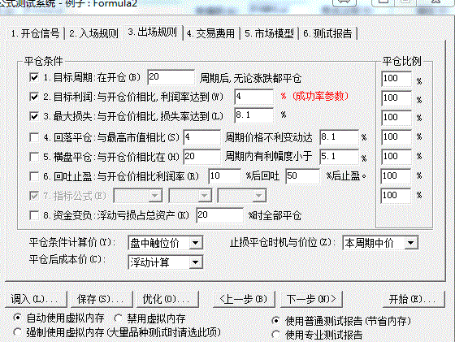Start the test with 开始(E)... button
This screenshot has height=342, width=455.
coord(414,299)
